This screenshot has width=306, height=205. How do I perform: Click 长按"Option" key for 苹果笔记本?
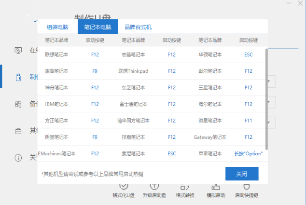pyautogui.click(x=249, y=154)
